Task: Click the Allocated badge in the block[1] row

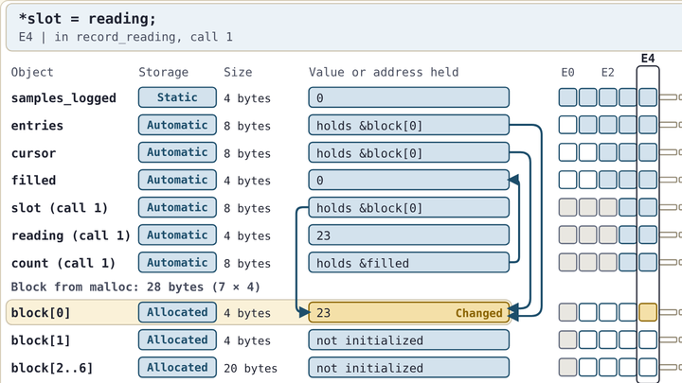Action: pos(177,340)
